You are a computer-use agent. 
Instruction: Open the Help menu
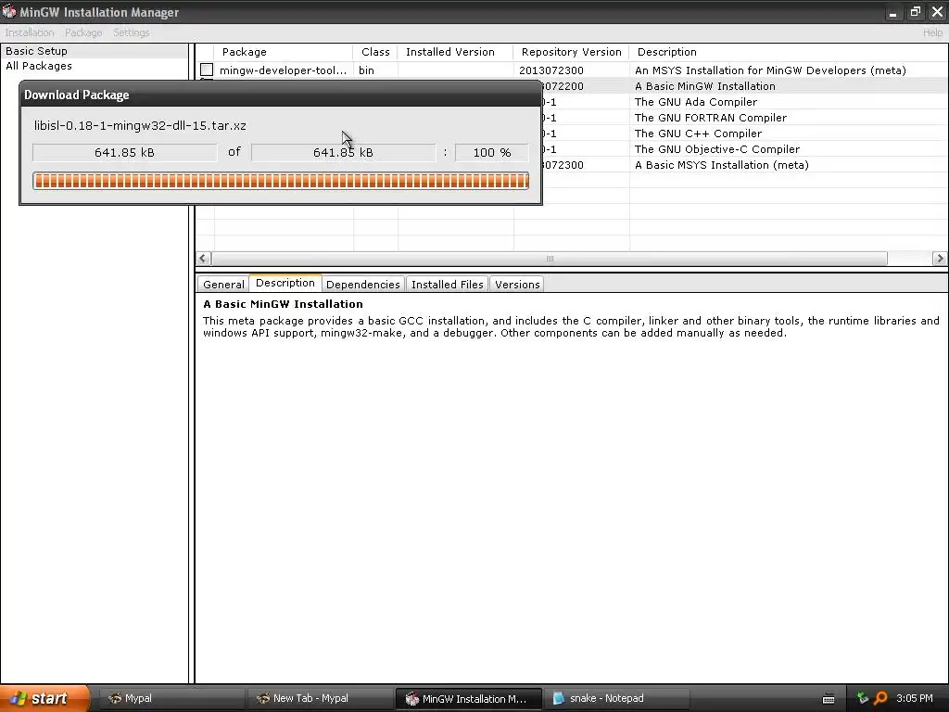932,32
